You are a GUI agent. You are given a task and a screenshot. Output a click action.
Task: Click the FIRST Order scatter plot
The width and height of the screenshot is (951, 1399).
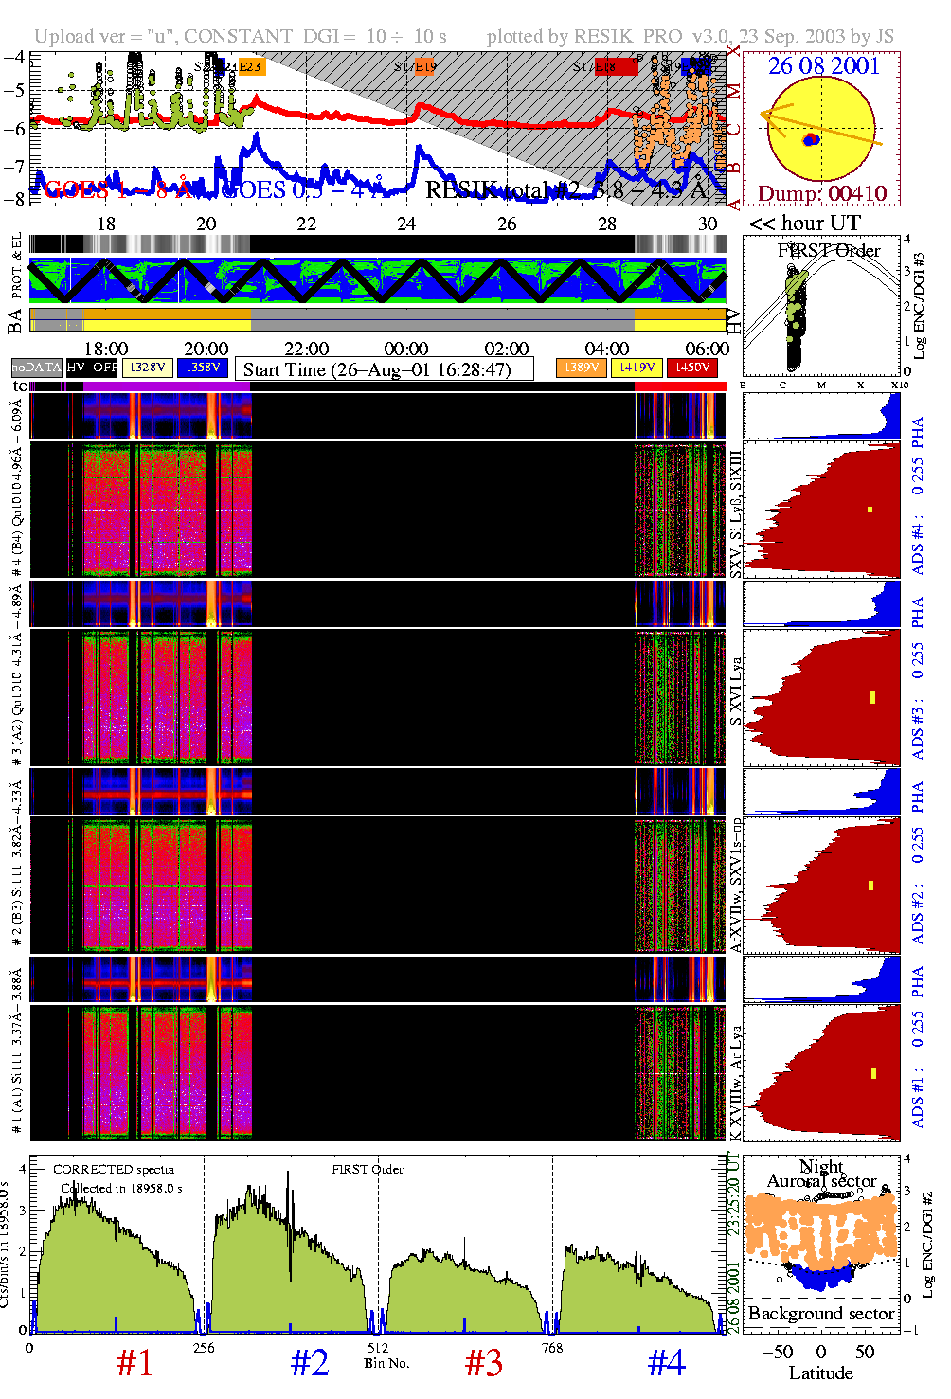821,308
